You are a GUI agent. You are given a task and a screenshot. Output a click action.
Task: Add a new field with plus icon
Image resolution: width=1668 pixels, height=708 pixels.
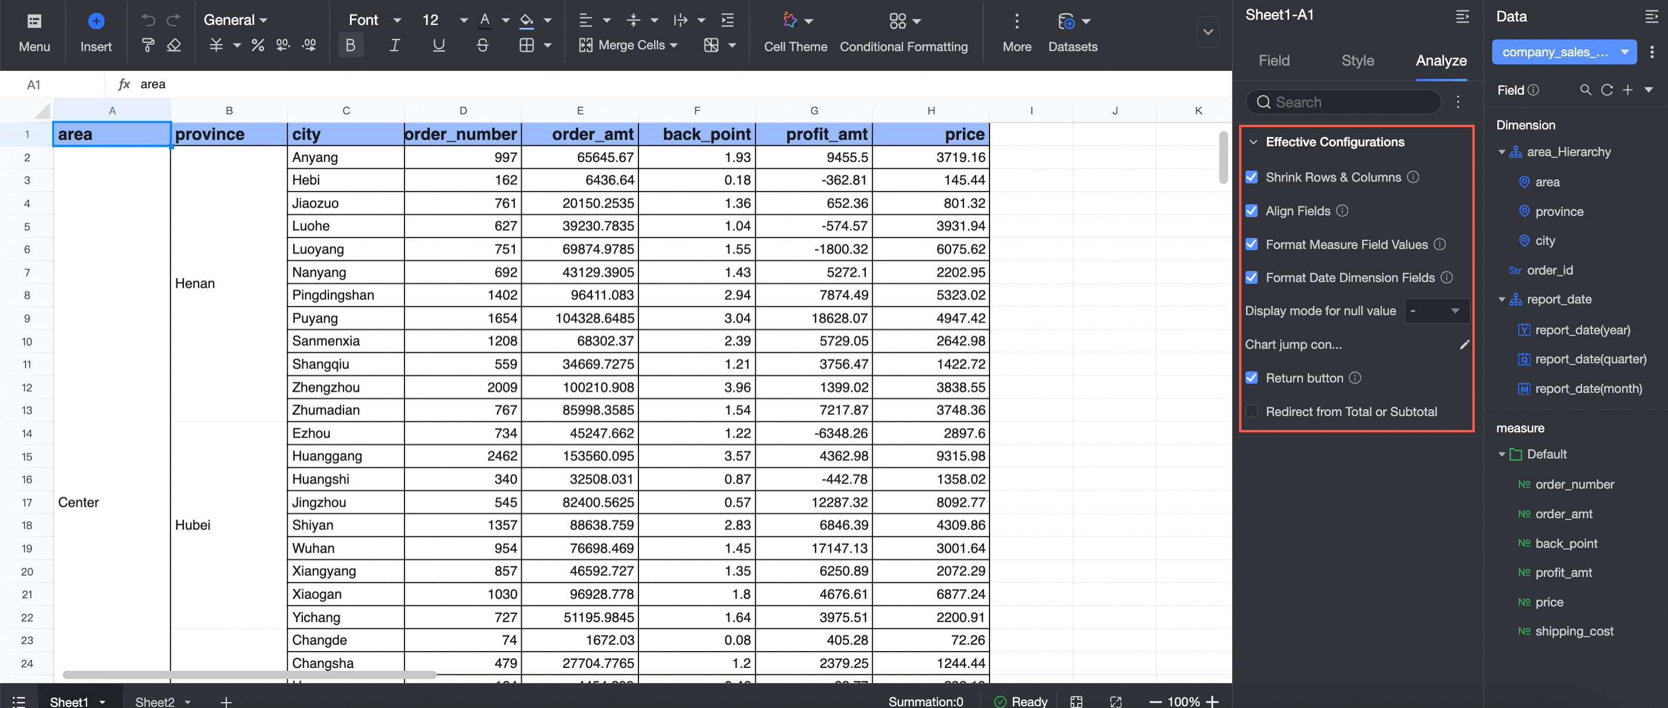[1627, 90]
